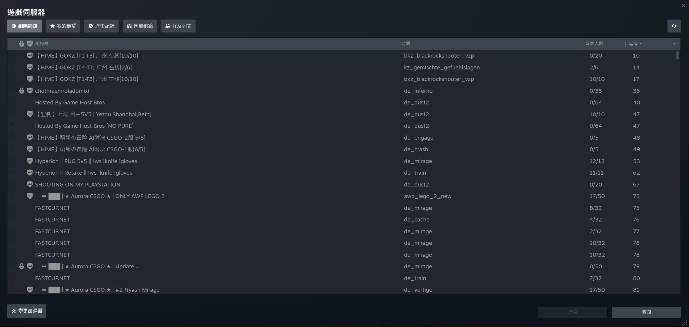The image size is (689, 327).
Task: Click the VAC shield column header icon
Action: pos(30,44)
